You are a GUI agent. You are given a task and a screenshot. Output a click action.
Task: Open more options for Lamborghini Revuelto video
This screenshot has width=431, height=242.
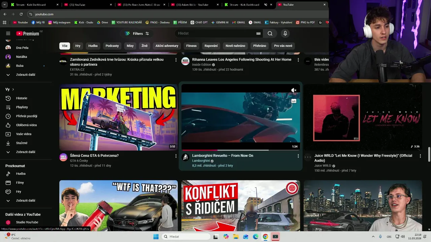click(x=298, y=156)
